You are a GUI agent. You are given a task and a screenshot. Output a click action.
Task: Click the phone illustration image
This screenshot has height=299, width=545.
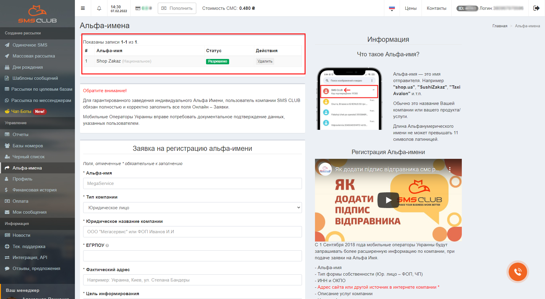349,98
